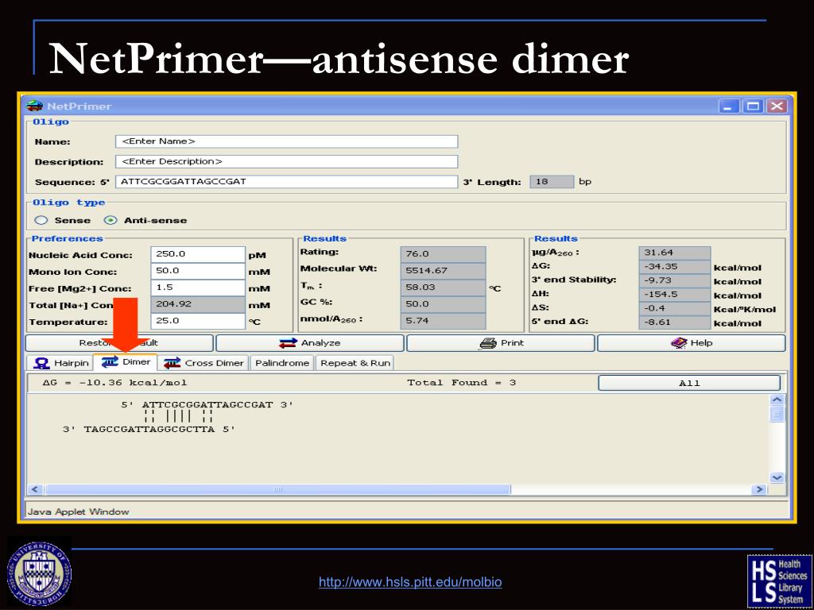
Task: Click the Restore Default button
Action: click(119, 343)
